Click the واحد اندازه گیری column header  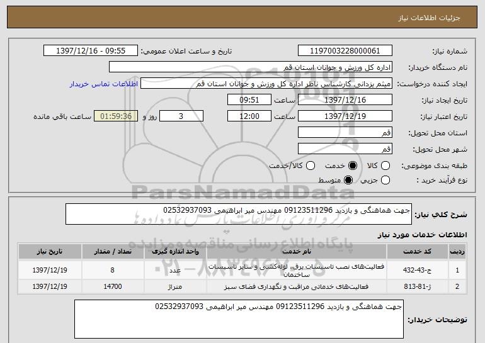[x=175, y=252]
